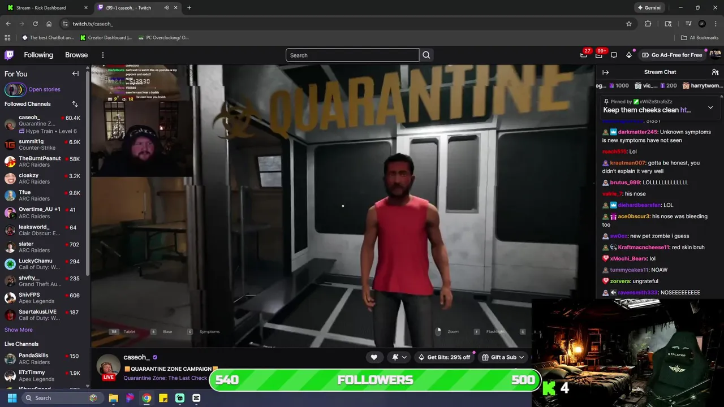The image size is (724, 407).
Task: Open the Browse page
Action: (76, 55)
